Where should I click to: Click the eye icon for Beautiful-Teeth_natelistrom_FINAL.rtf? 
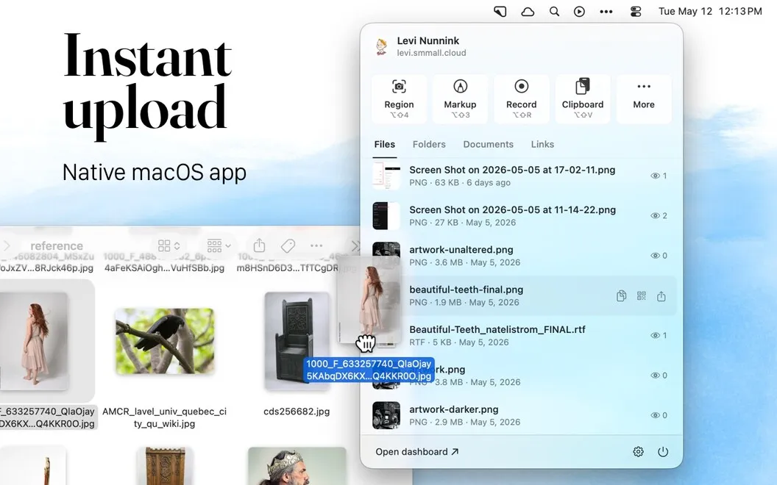[655, 336]
